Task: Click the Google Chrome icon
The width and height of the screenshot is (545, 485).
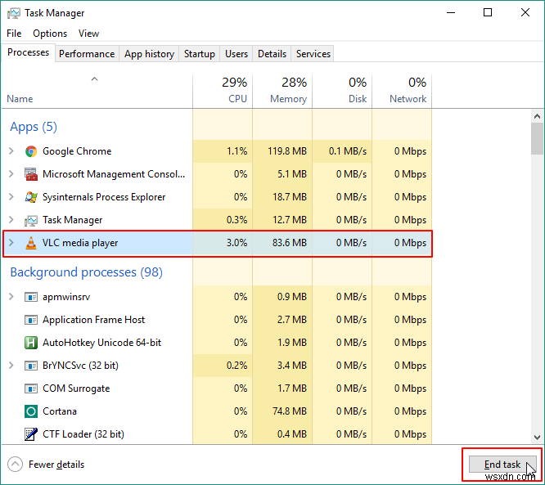Action: 31,151
